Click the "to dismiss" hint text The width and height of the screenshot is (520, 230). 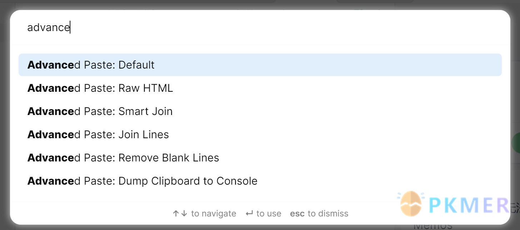point(328,214)
